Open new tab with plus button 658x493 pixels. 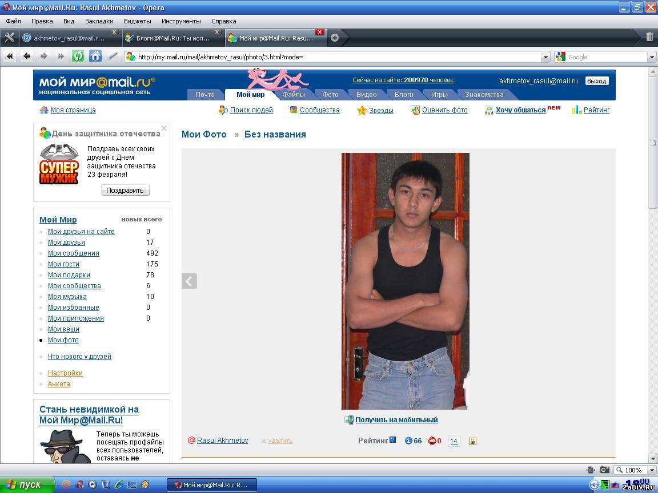point(335,38)
